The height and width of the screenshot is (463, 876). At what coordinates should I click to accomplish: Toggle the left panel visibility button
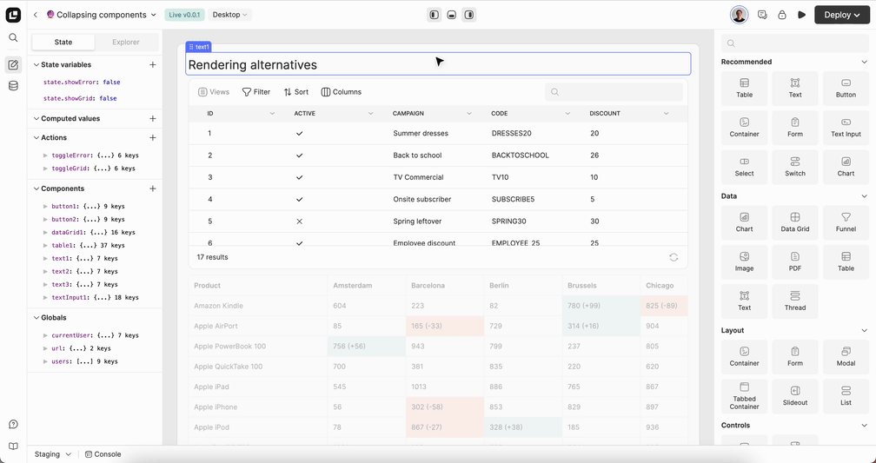[x=435, y=15]
